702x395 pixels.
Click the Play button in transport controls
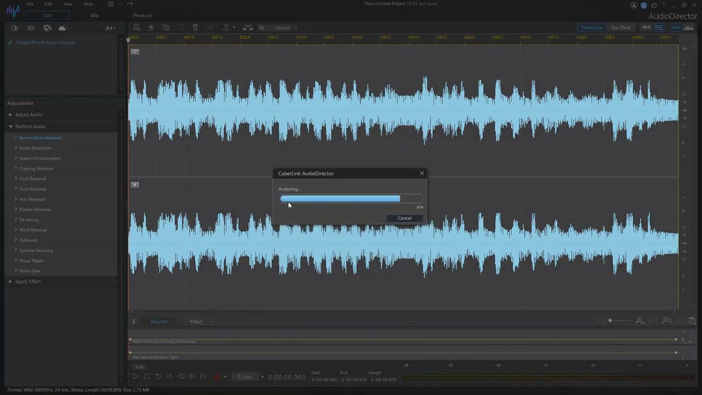pyautogui.click(x=135, y=376)
